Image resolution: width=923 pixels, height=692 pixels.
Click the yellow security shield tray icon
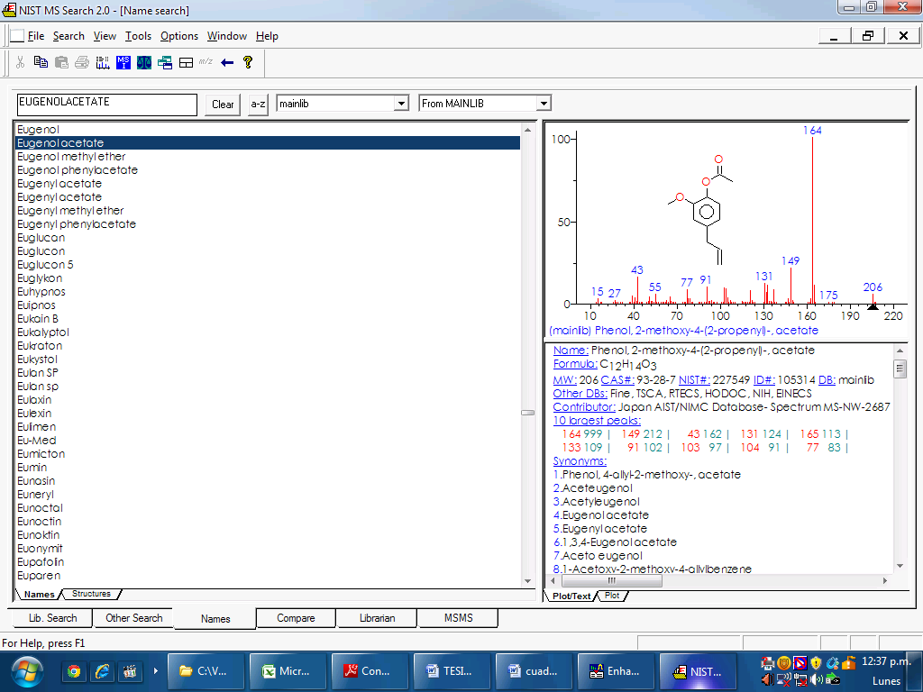816,664
